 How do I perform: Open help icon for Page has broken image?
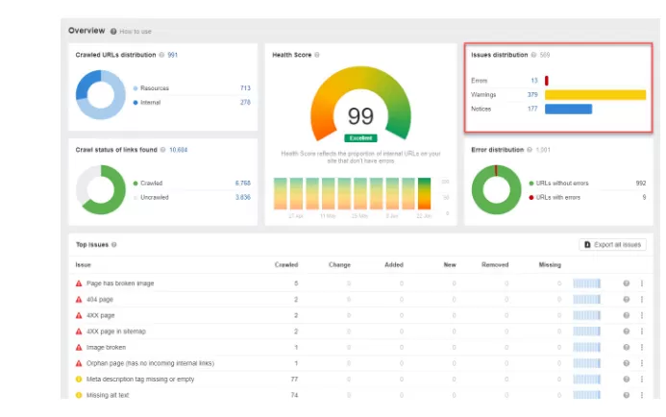pos(626,283)
